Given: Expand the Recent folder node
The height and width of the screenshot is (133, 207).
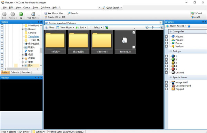Looking at the screenshot, I should tap(22, 29).
